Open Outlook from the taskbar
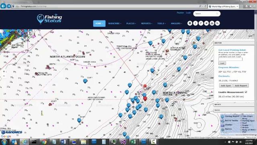Screen dimensions: 257x145 tap(14, 142)
